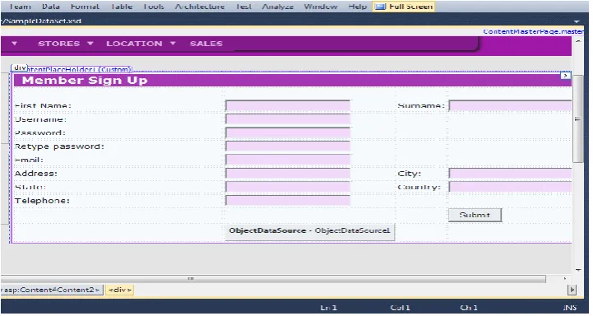Viewport: 593px width, 316px height.
Task: Click the Member Sign Up heading
Action: tap(85, 80)
